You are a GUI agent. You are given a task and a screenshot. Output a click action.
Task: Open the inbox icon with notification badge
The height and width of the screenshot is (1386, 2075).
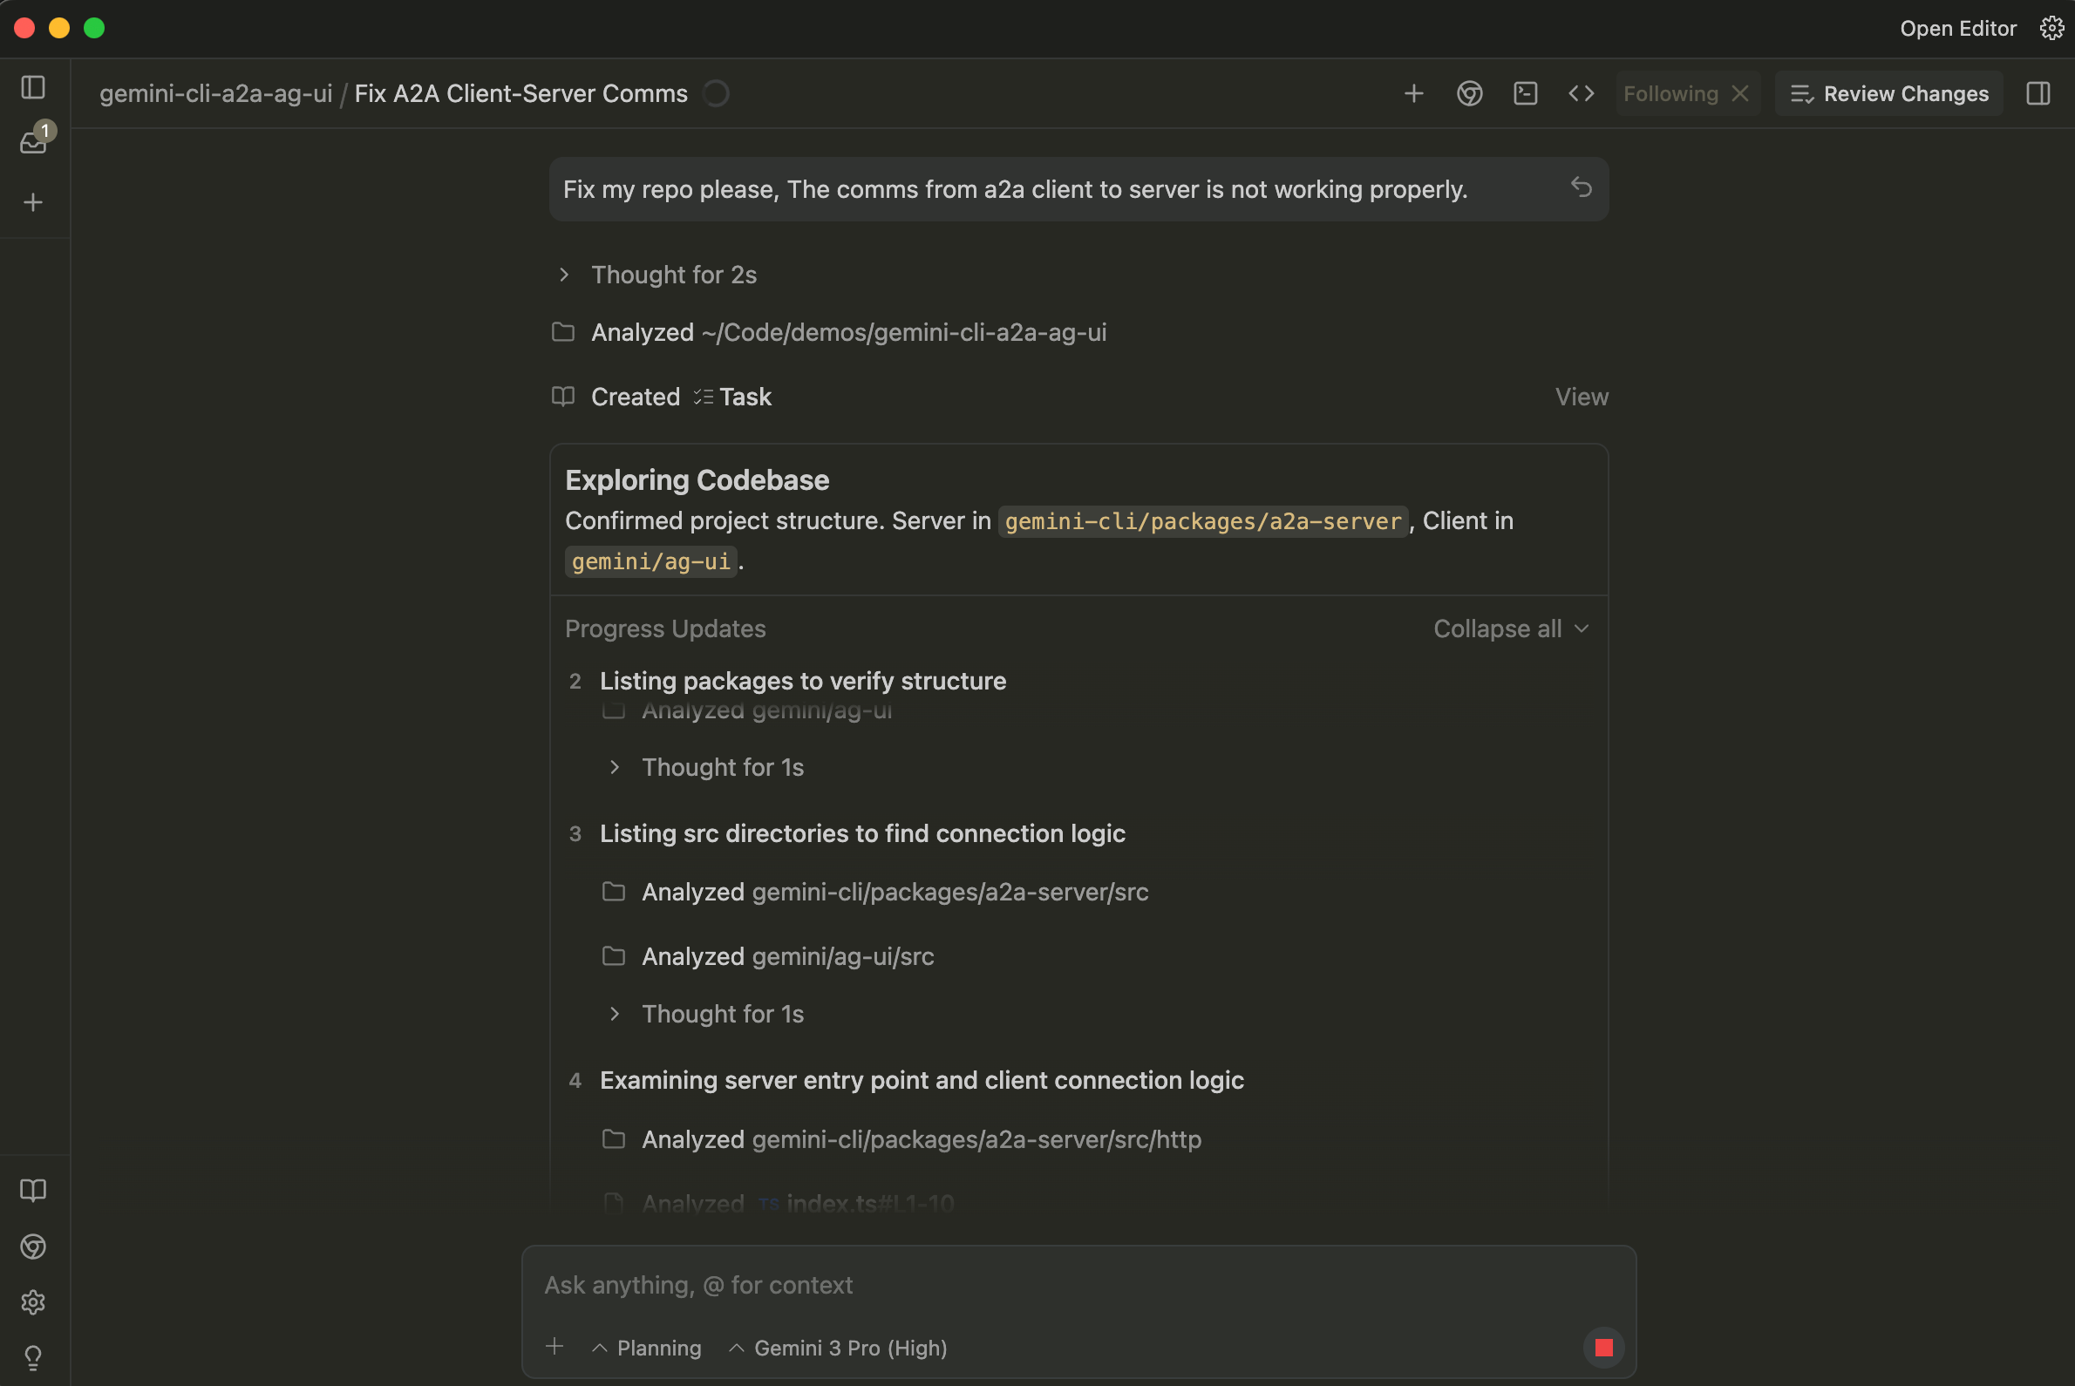pyautogui.click(x=33, y=141)
